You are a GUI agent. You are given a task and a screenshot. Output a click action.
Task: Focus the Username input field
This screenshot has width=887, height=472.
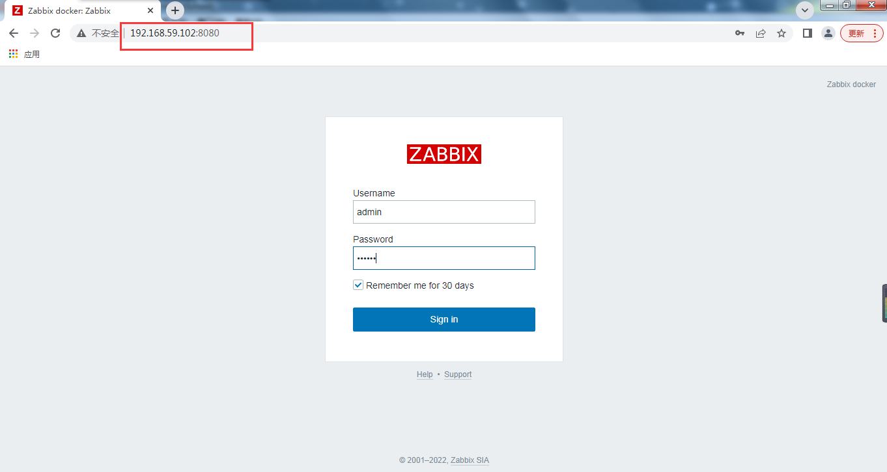[x=444, y=212]
